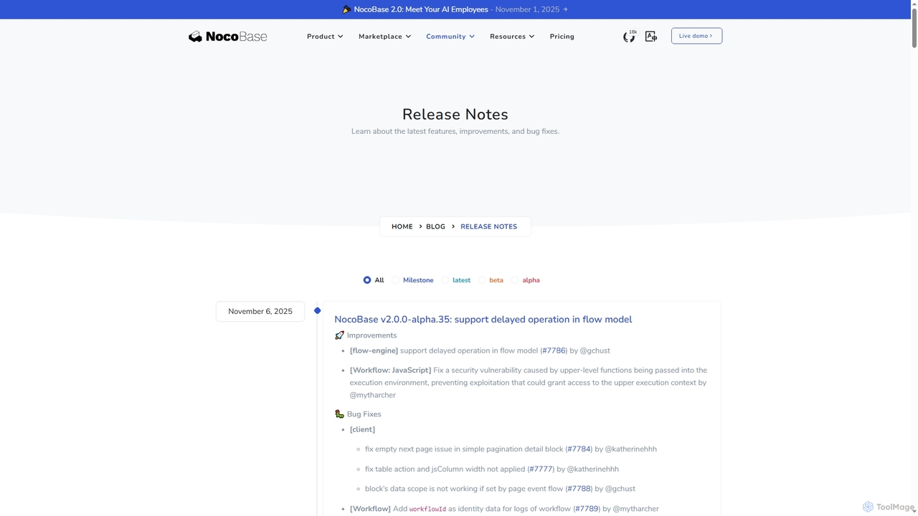Select the latest release filter

click(x=456, y=280)
